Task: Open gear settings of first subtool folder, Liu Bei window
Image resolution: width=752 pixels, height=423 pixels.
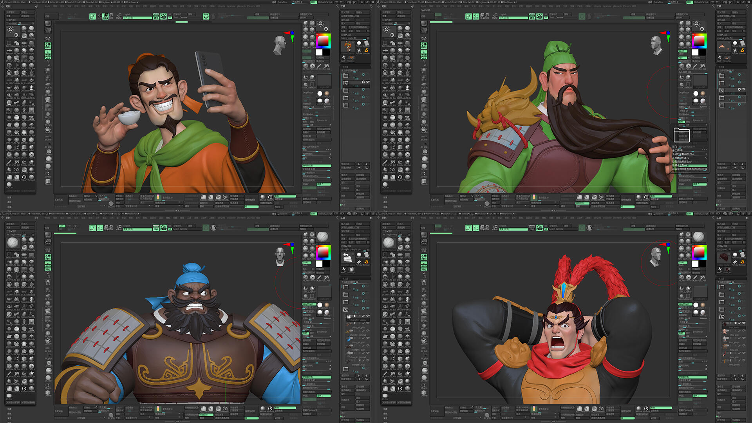Action: tap(363, 75)
